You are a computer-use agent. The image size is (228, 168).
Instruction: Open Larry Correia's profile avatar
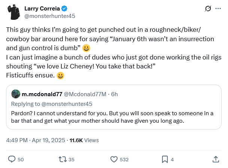[x=14, y=12]
